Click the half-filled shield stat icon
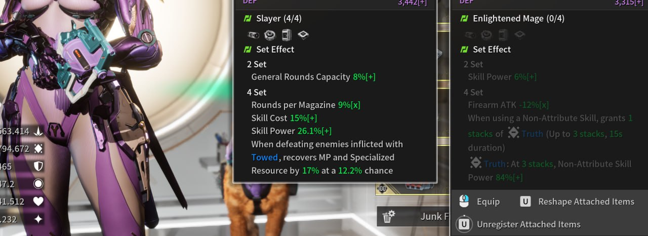This screenshot has width=648, height=236. coord(38,166)
